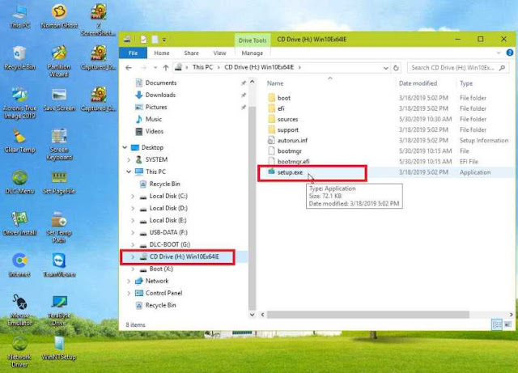Refresh the CD Drive folder view
Screen dimensions: 518x373
[x=396, y=68]
